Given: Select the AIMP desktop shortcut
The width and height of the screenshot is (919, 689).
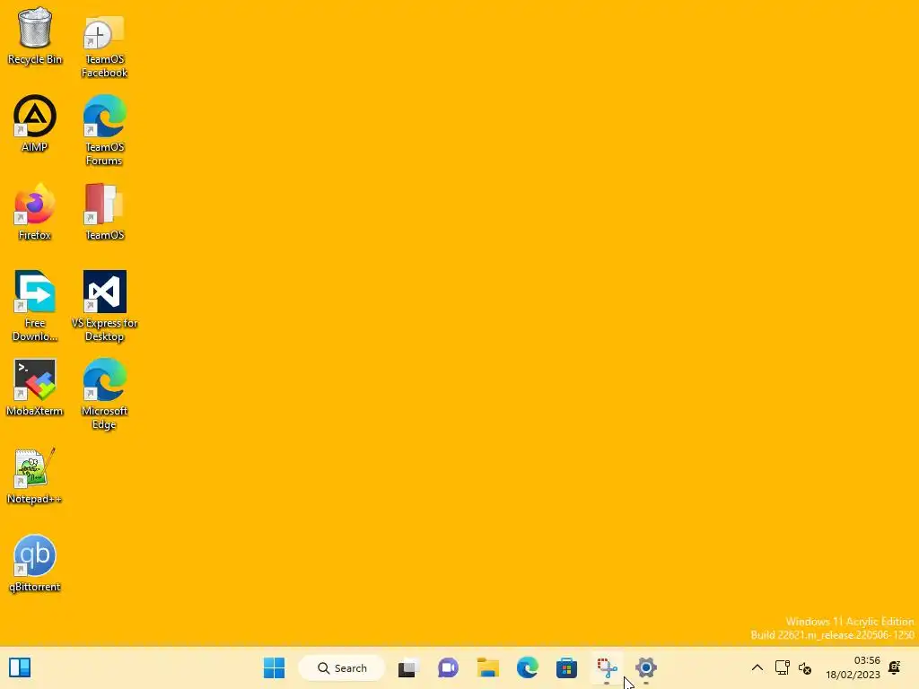Looking at the screenshot, I should point(35,124).
